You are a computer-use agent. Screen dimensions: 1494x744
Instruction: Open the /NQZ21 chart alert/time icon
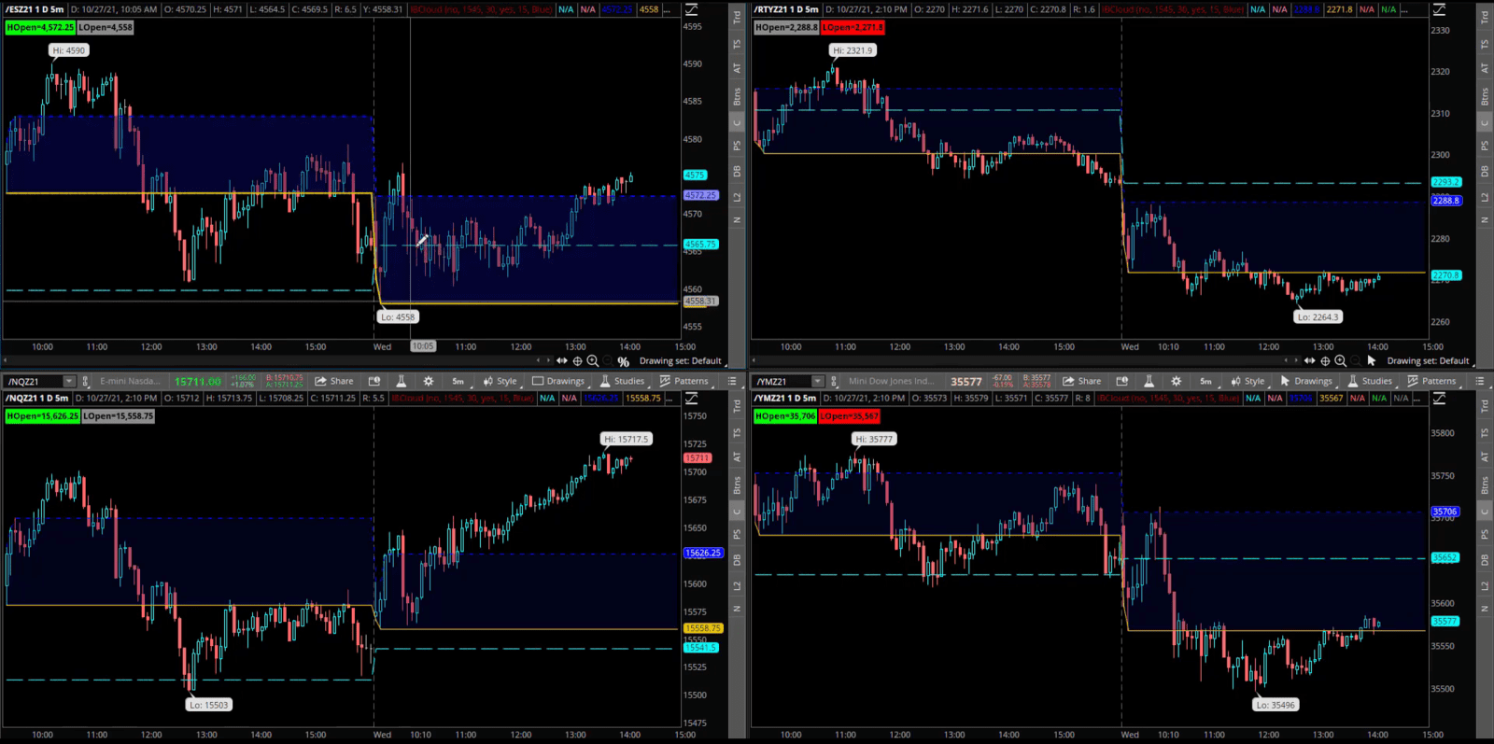(x=374, y=381)
